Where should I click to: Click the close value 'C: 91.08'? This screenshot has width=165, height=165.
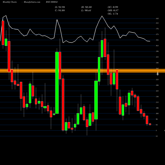pyautogui.click(x=60, y=11)
